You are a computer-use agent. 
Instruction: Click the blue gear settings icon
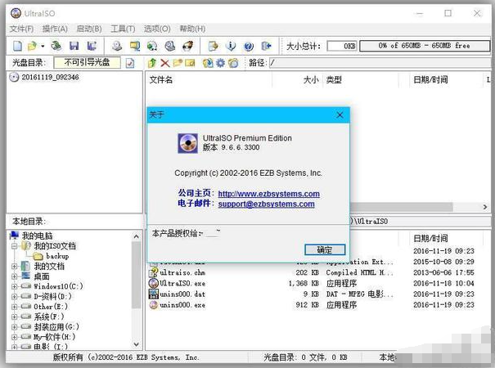pyautogui.click(x=220, y=63)
